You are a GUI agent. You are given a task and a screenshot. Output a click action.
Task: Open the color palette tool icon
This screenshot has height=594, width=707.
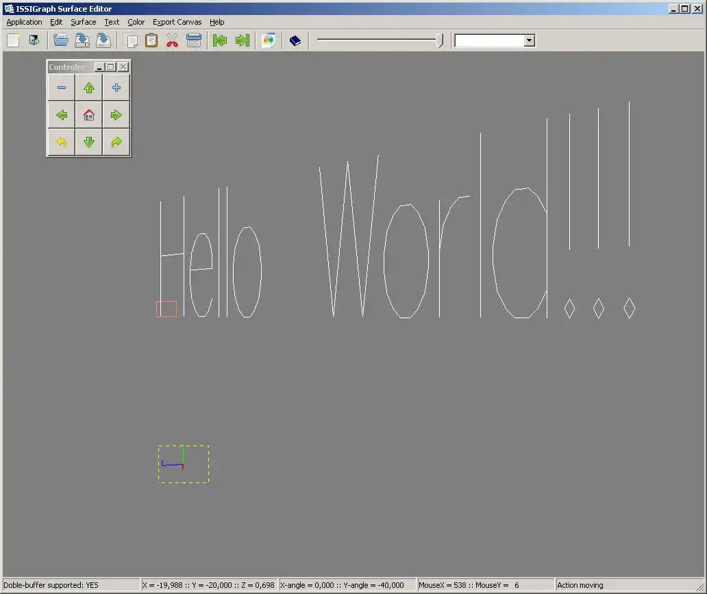click(269, 40)
